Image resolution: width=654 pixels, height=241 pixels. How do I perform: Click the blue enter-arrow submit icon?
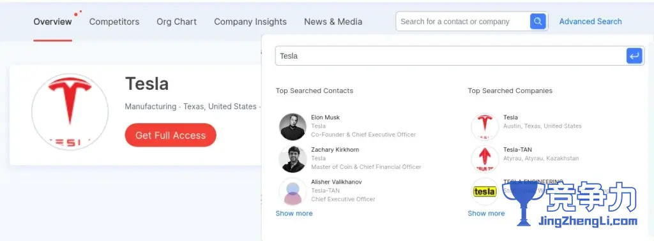pyautogui.click(x=634, y=55)
